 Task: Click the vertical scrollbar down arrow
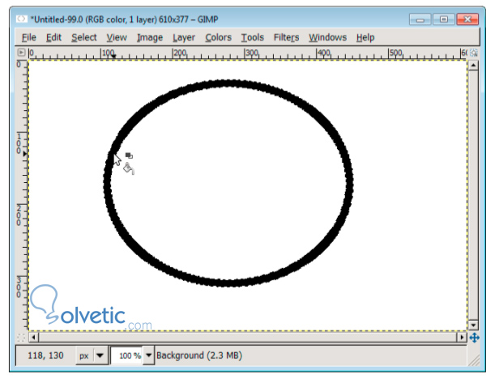[x=473, y=325]
